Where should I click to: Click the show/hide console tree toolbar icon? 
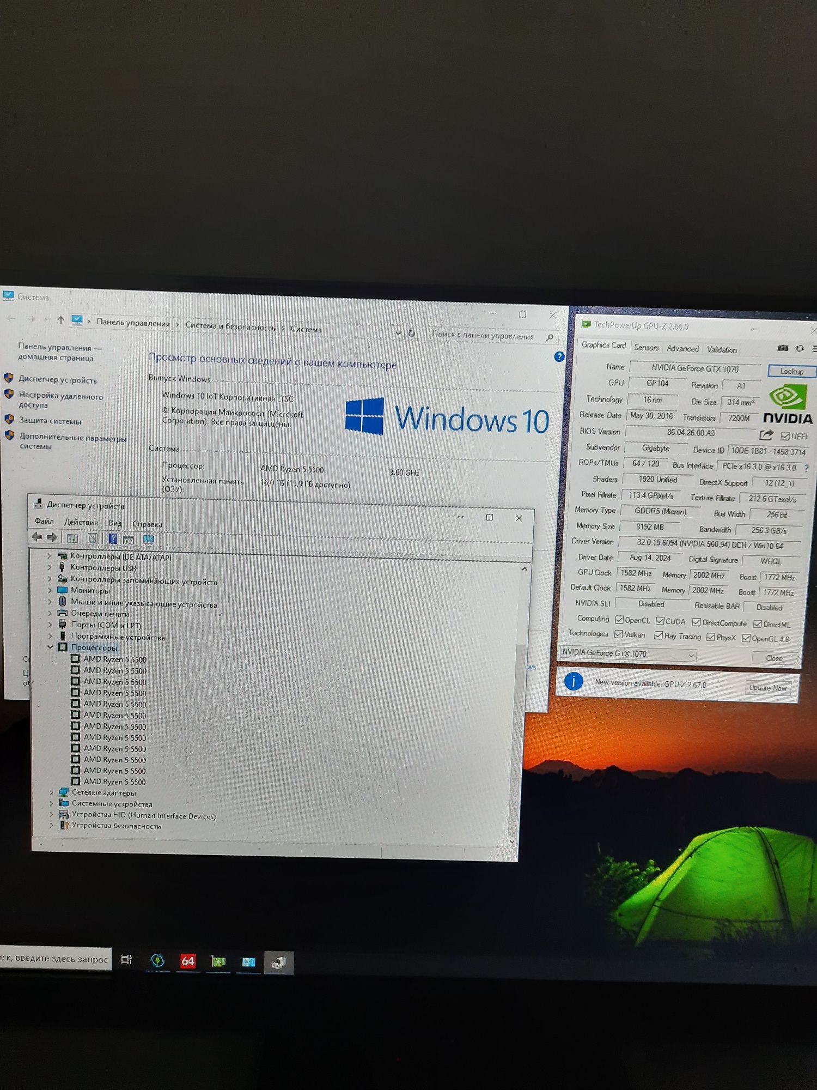[72, 538]
